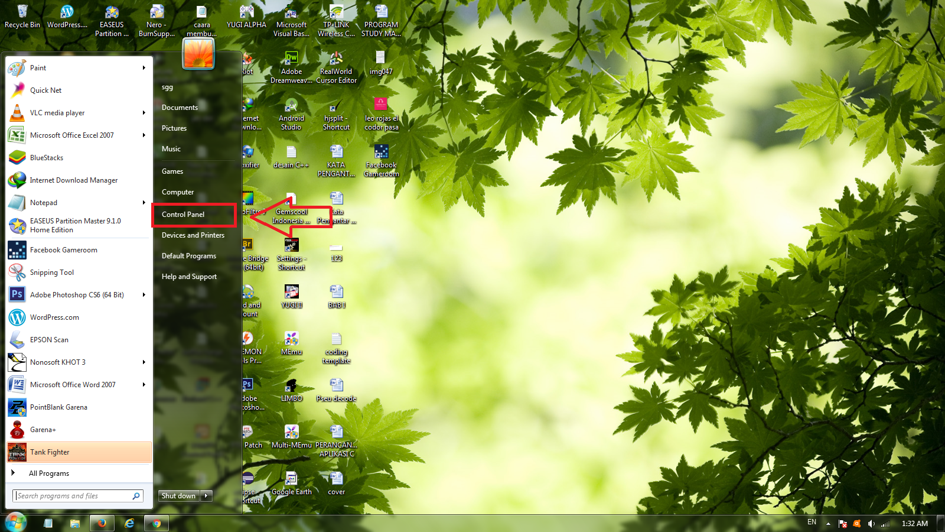Select the Android Studio desktop icon
The width and height of the screenshot is (945, 532).
click(x=291, y=114)
